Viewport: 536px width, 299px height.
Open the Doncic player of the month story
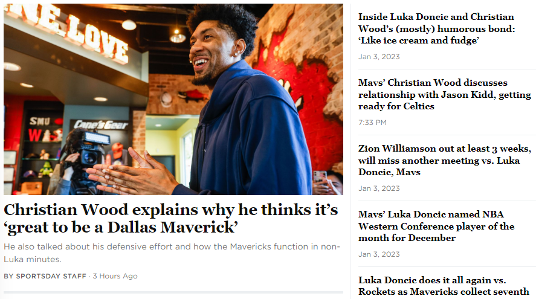pyautogui.click(x=436, y=226)
